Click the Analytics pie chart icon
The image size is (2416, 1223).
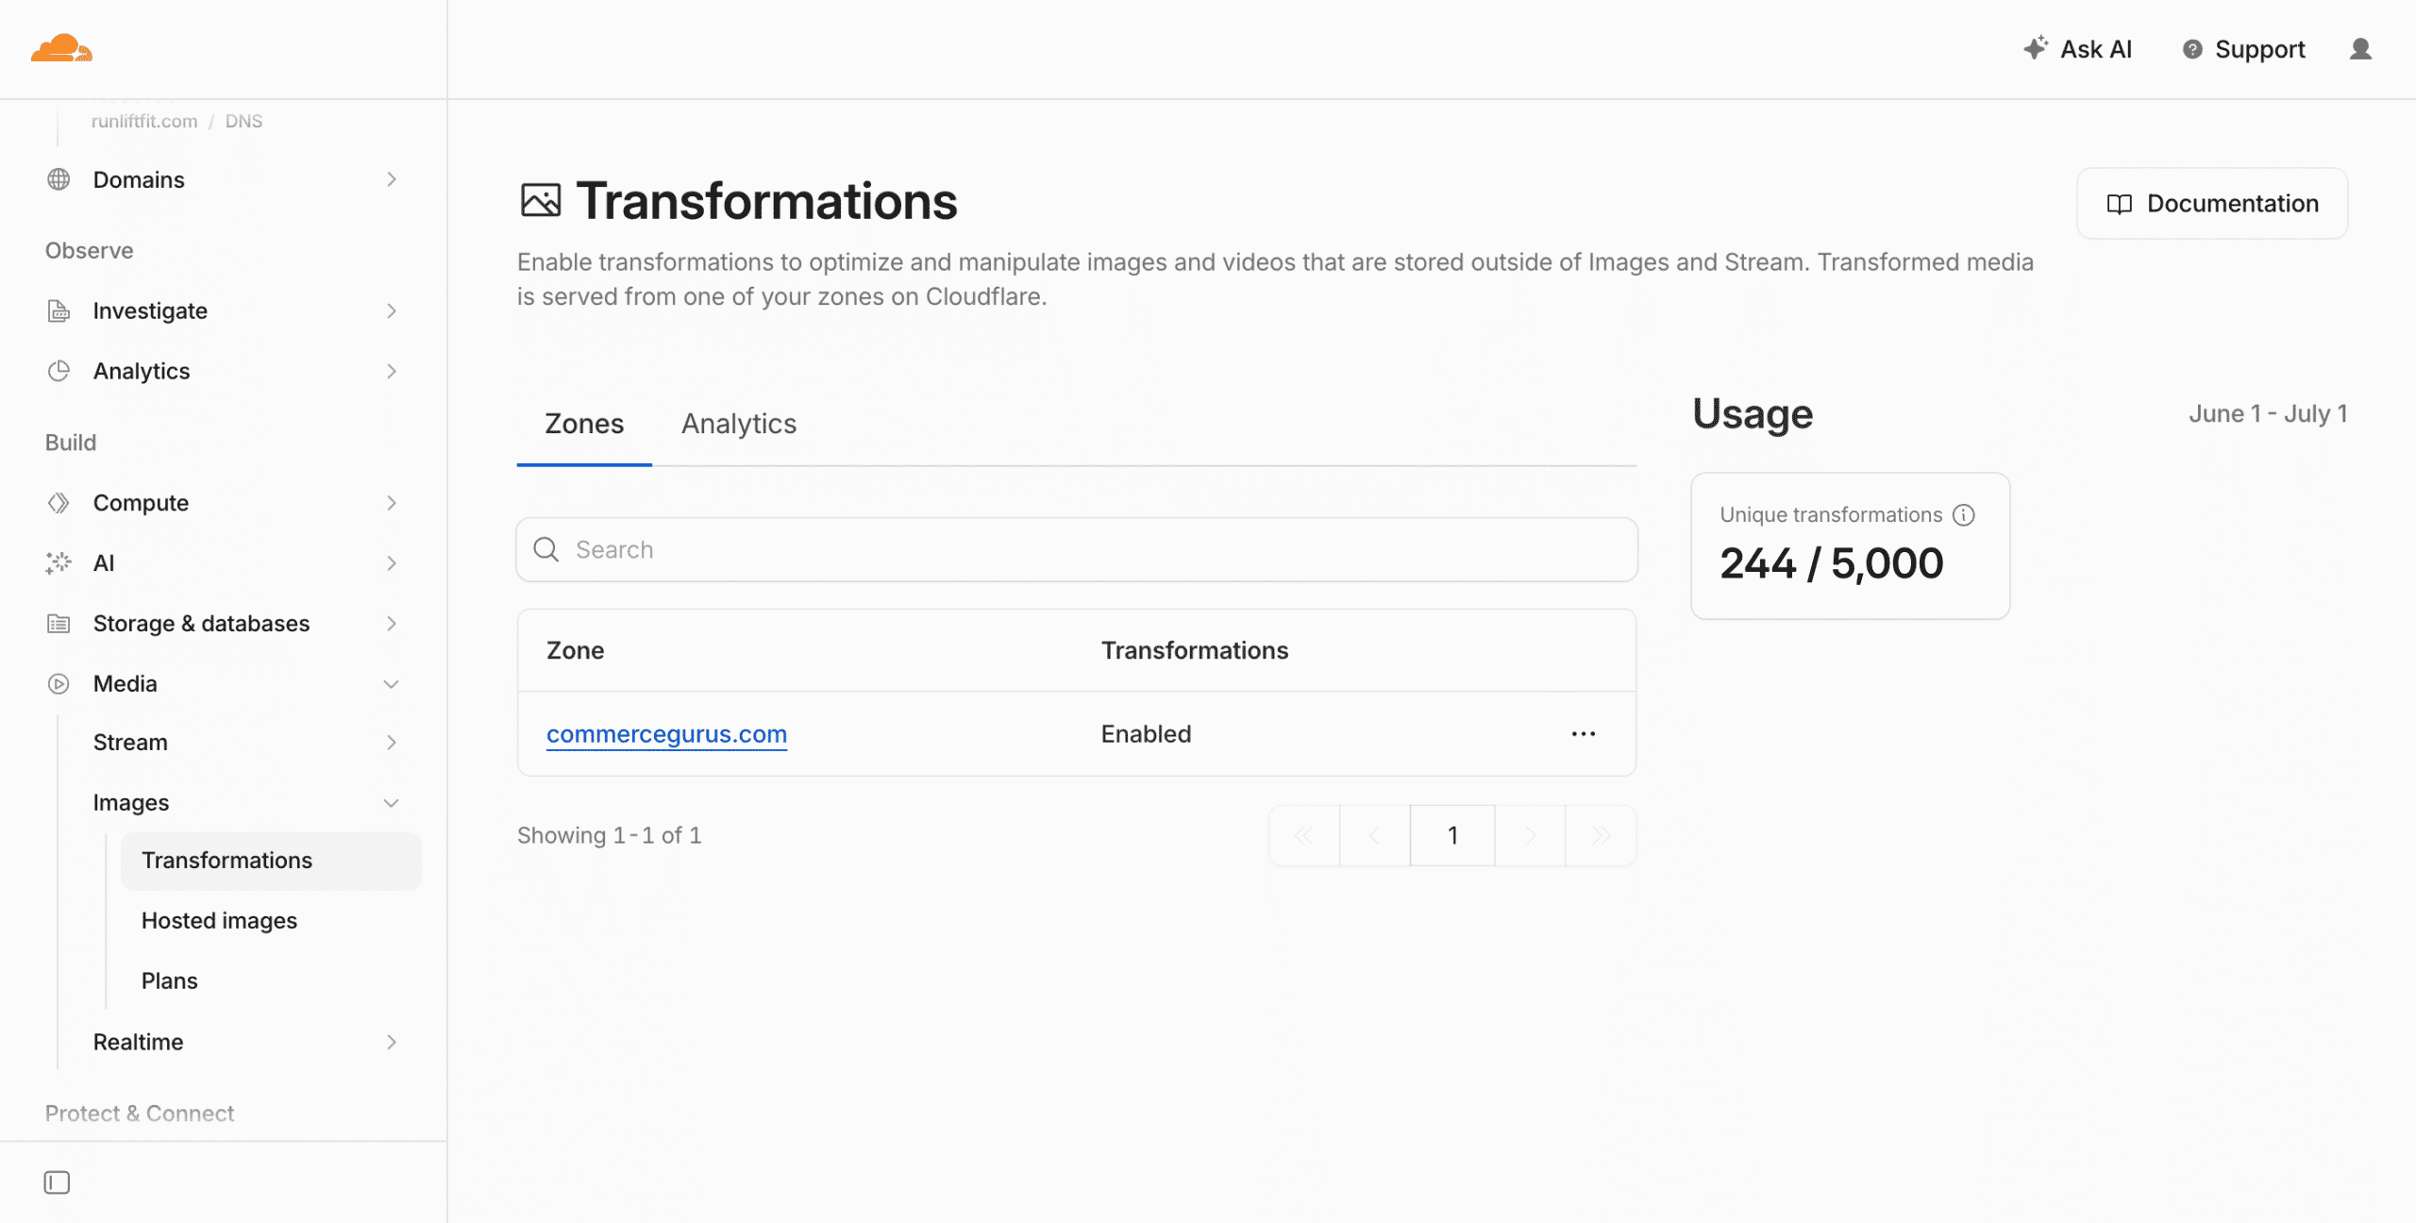59,371
